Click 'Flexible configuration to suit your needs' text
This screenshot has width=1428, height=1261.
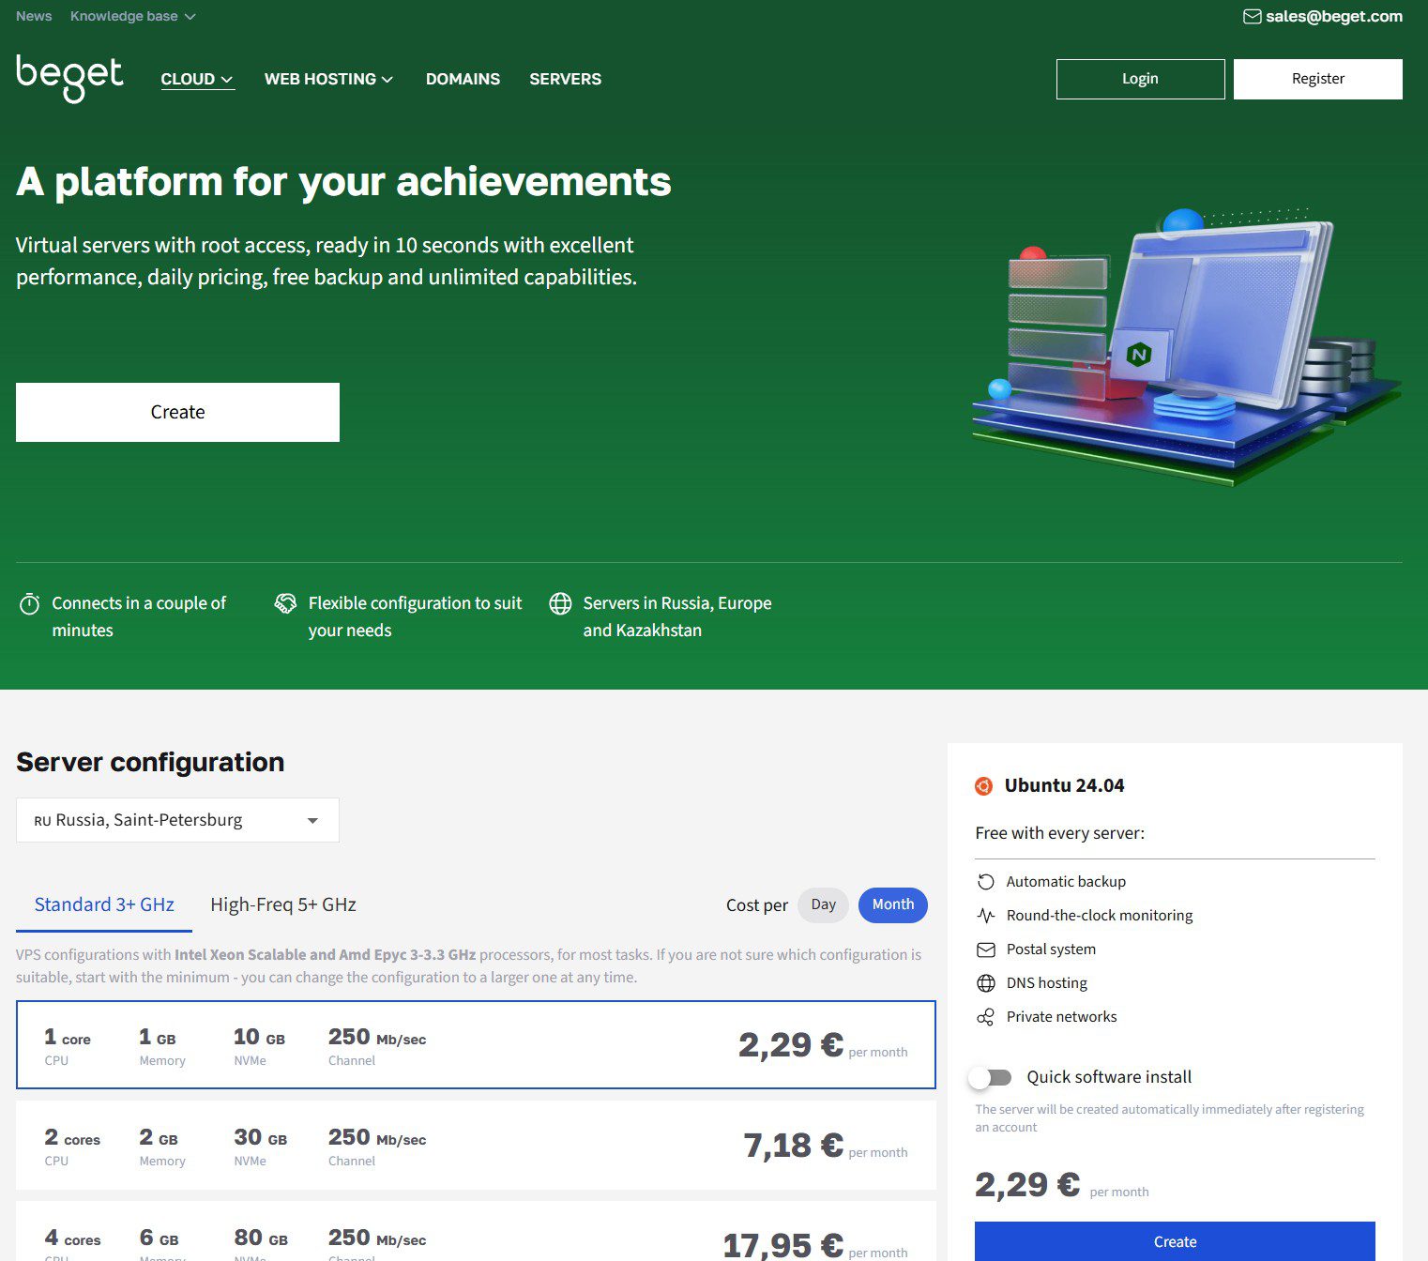(415, 616)
